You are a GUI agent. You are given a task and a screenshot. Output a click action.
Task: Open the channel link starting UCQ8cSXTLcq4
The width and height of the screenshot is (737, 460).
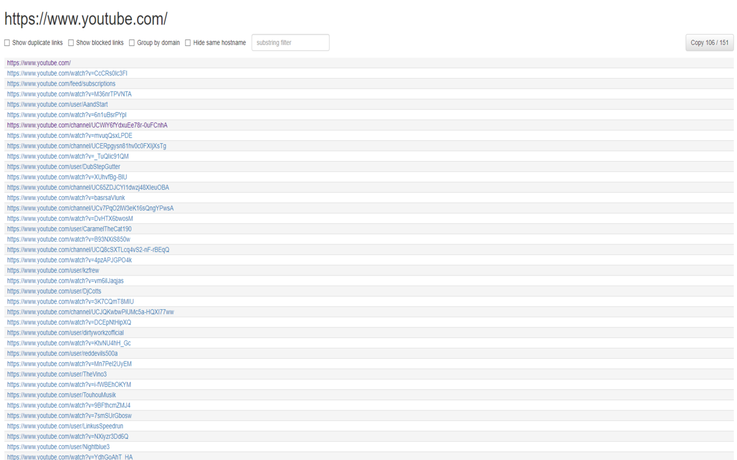(x=88, y=250)
